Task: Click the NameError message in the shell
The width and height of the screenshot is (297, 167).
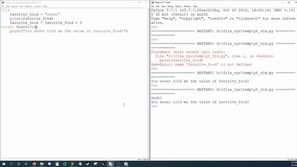Action: (201, 64)
